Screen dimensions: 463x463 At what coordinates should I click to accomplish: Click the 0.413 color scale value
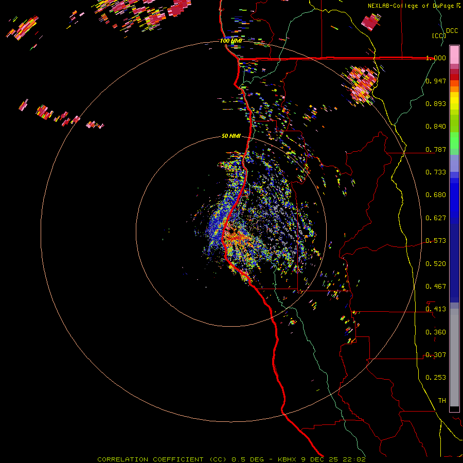[x=436, y=309]
